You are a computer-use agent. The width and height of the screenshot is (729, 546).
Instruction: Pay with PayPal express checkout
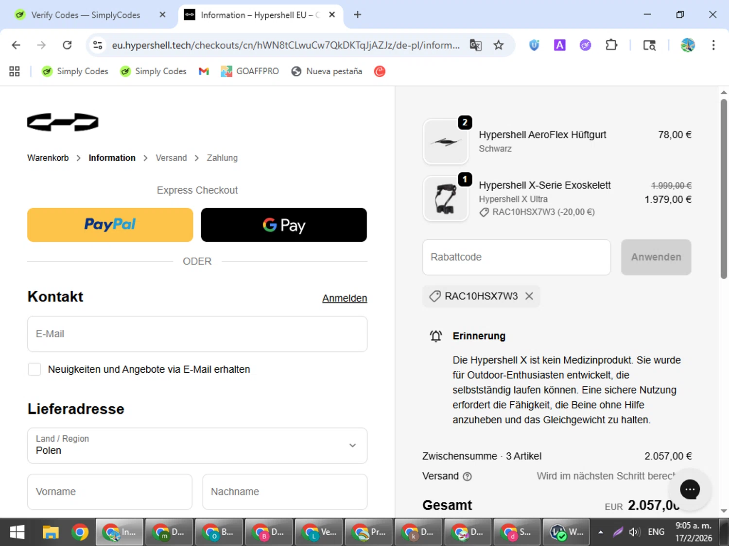click(110, 225)
